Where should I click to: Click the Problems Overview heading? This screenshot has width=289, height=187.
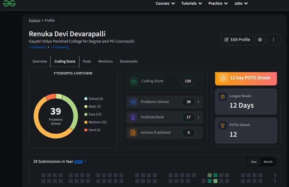click(73, 73)
